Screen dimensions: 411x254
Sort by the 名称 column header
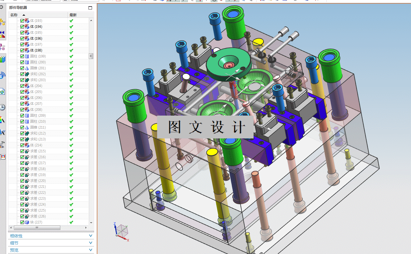pyautogui.click(x=38, y=15)
